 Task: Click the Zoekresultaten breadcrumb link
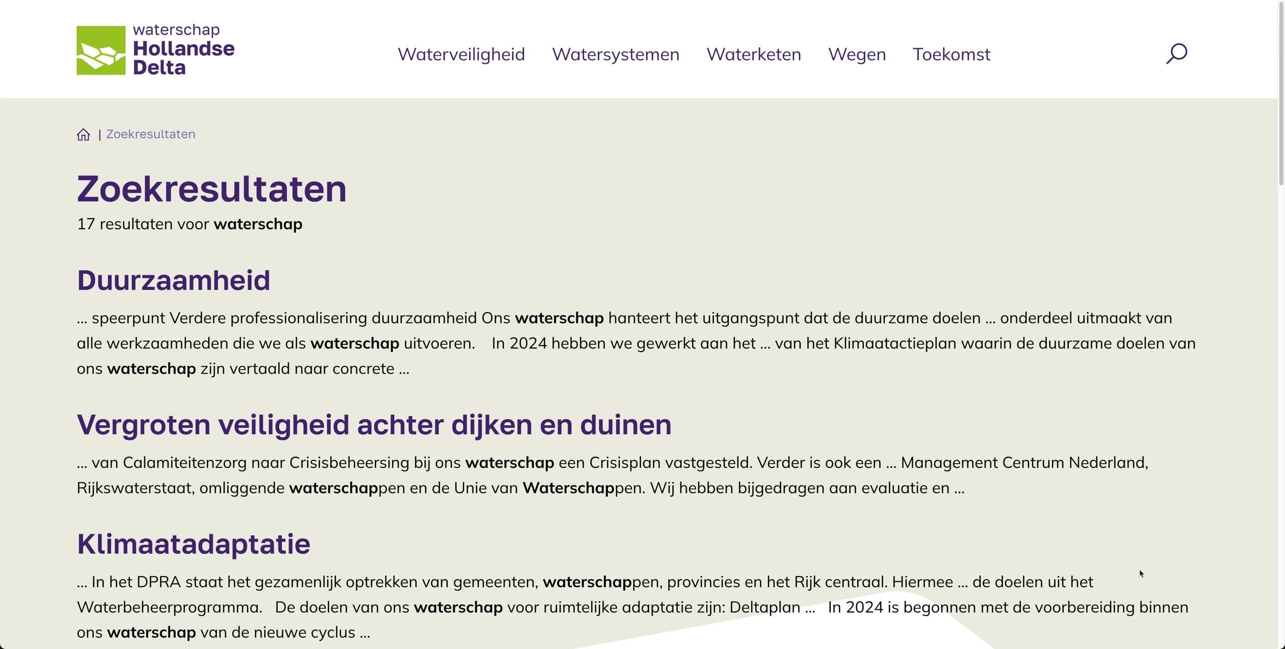tap(151, 134)
